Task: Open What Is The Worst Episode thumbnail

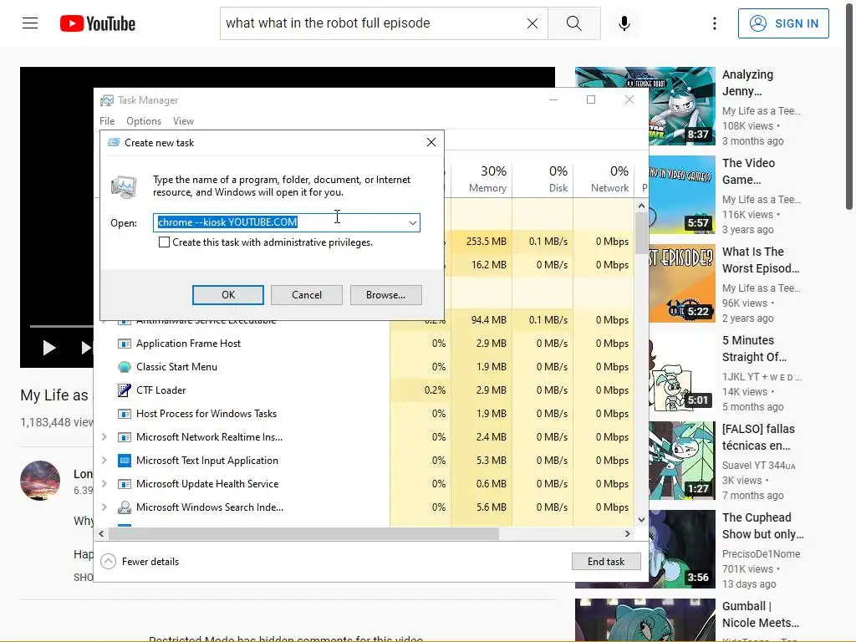Action: pos(682,283)
